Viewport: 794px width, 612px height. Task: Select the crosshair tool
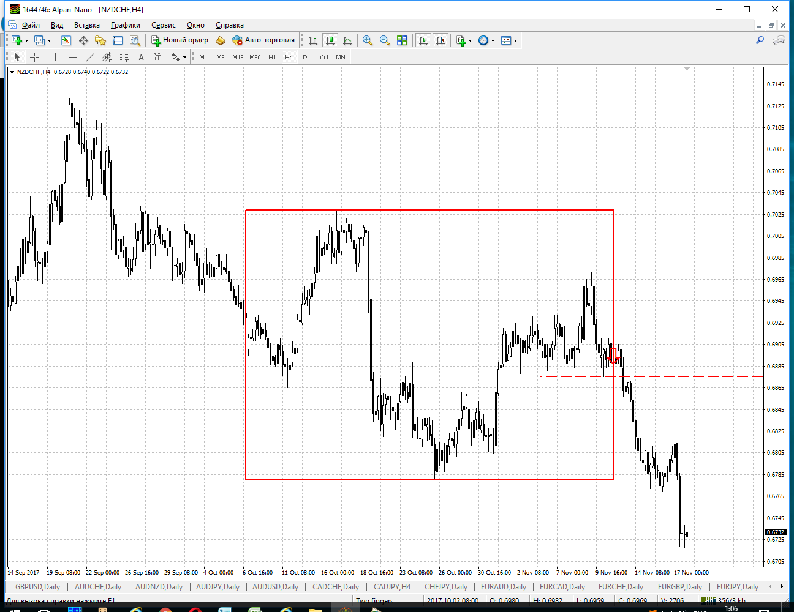coord(35,57)
